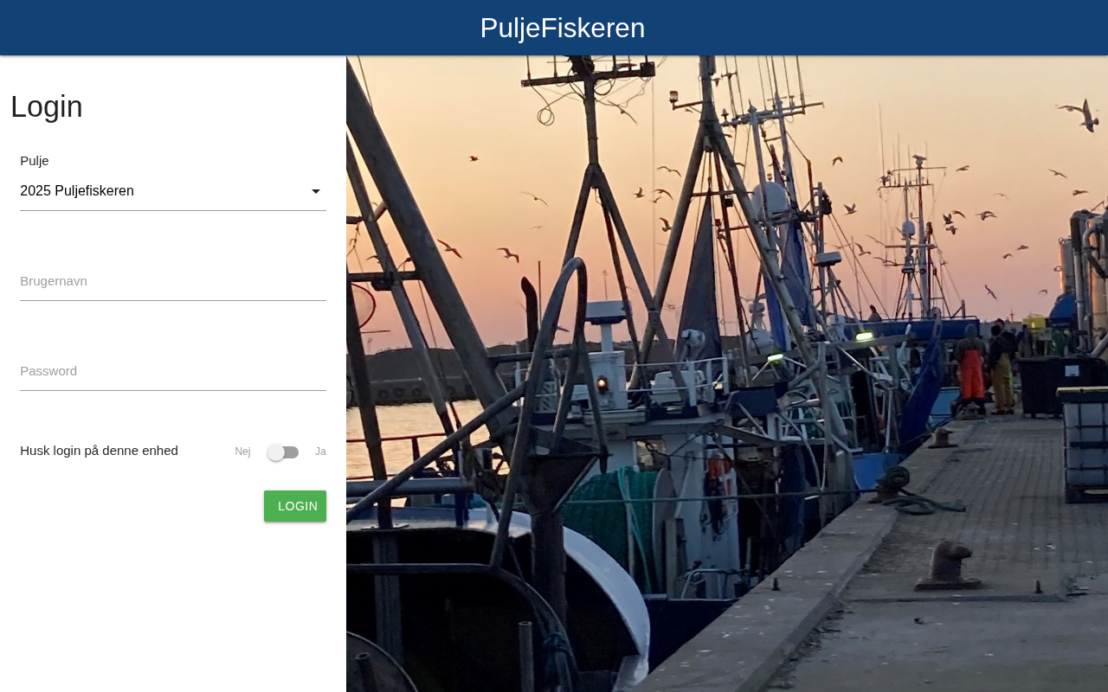Screen dimensions: 1108x692
Task: Click the green LOGIN button
Action: click(295, 506)
